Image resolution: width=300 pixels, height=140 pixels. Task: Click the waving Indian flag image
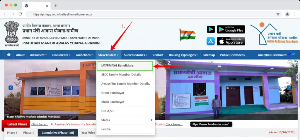[x=187, y=35]
